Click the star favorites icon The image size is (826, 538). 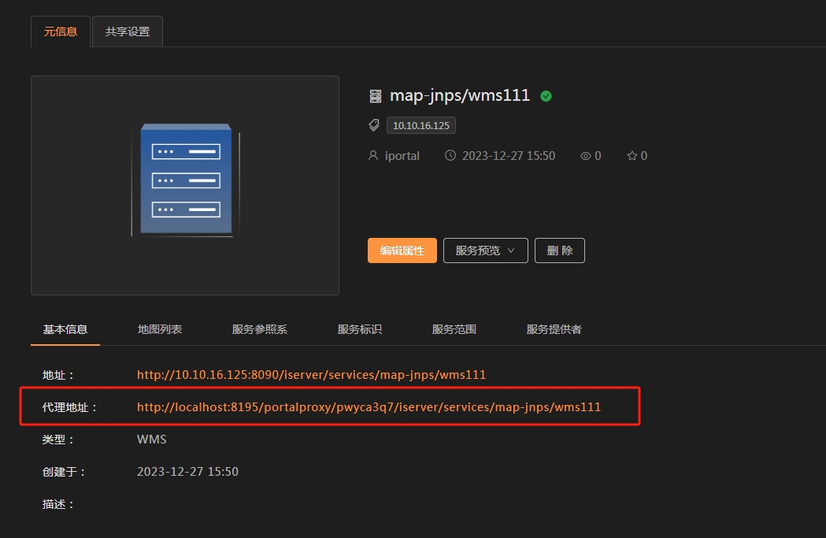pos(632,155)
